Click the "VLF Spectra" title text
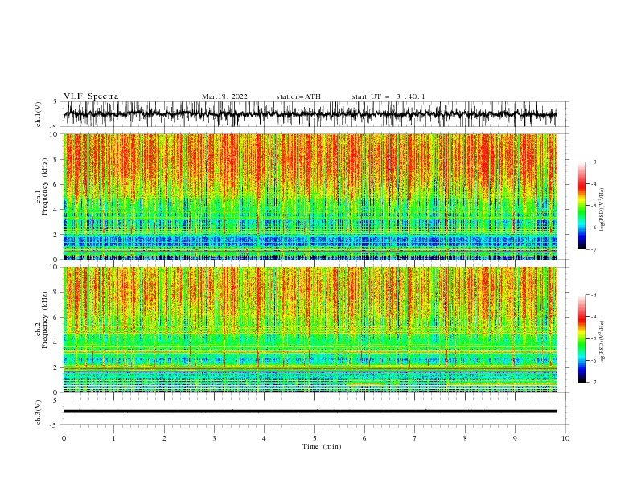 point(91,96)
